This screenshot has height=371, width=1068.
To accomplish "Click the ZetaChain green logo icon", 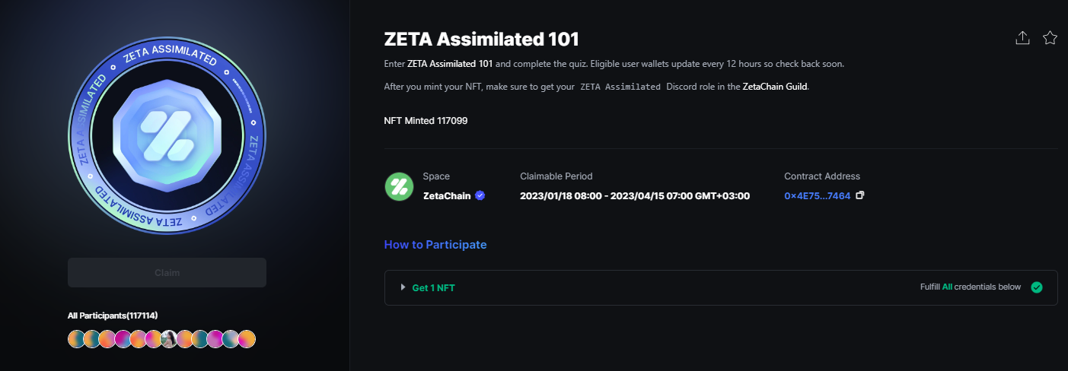I will point(398,186).
